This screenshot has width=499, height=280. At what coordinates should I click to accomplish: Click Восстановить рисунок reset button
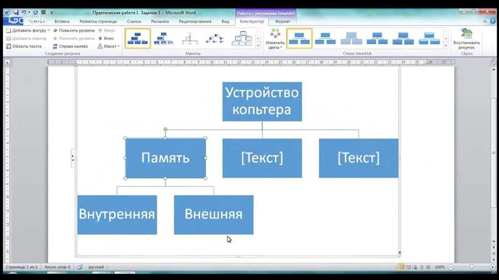466,39
